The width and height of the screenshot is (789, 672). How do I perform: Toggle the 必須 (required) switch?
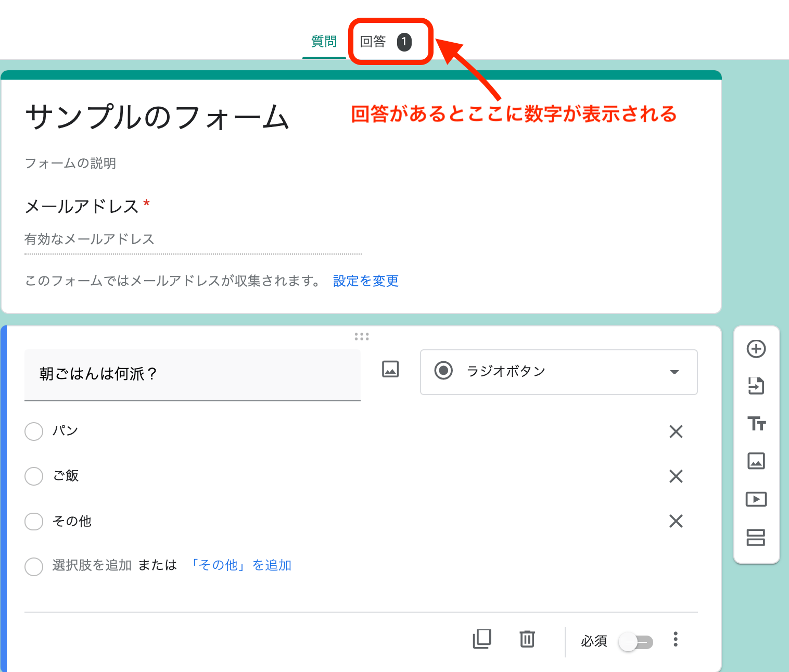click(636, 642)
